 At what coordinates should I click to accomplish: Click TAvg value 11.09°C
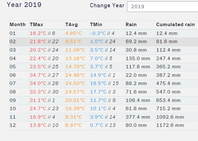coord(75,50)
